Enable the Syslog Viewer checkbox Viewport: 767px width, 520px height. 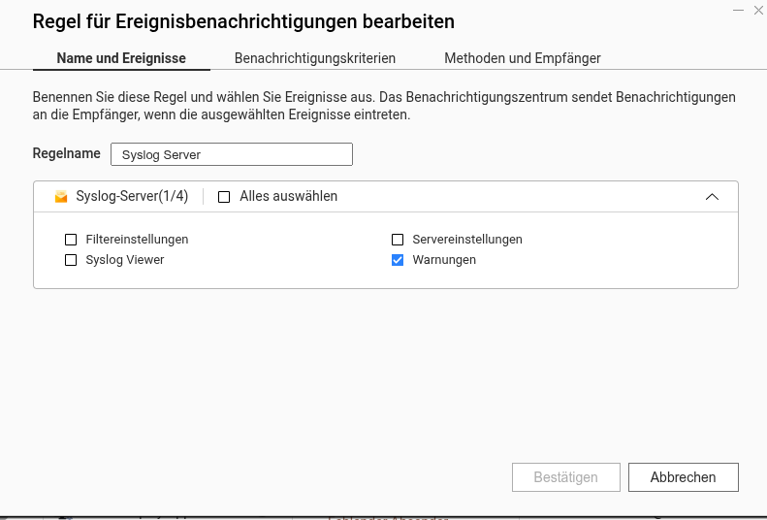click(71, 260)
